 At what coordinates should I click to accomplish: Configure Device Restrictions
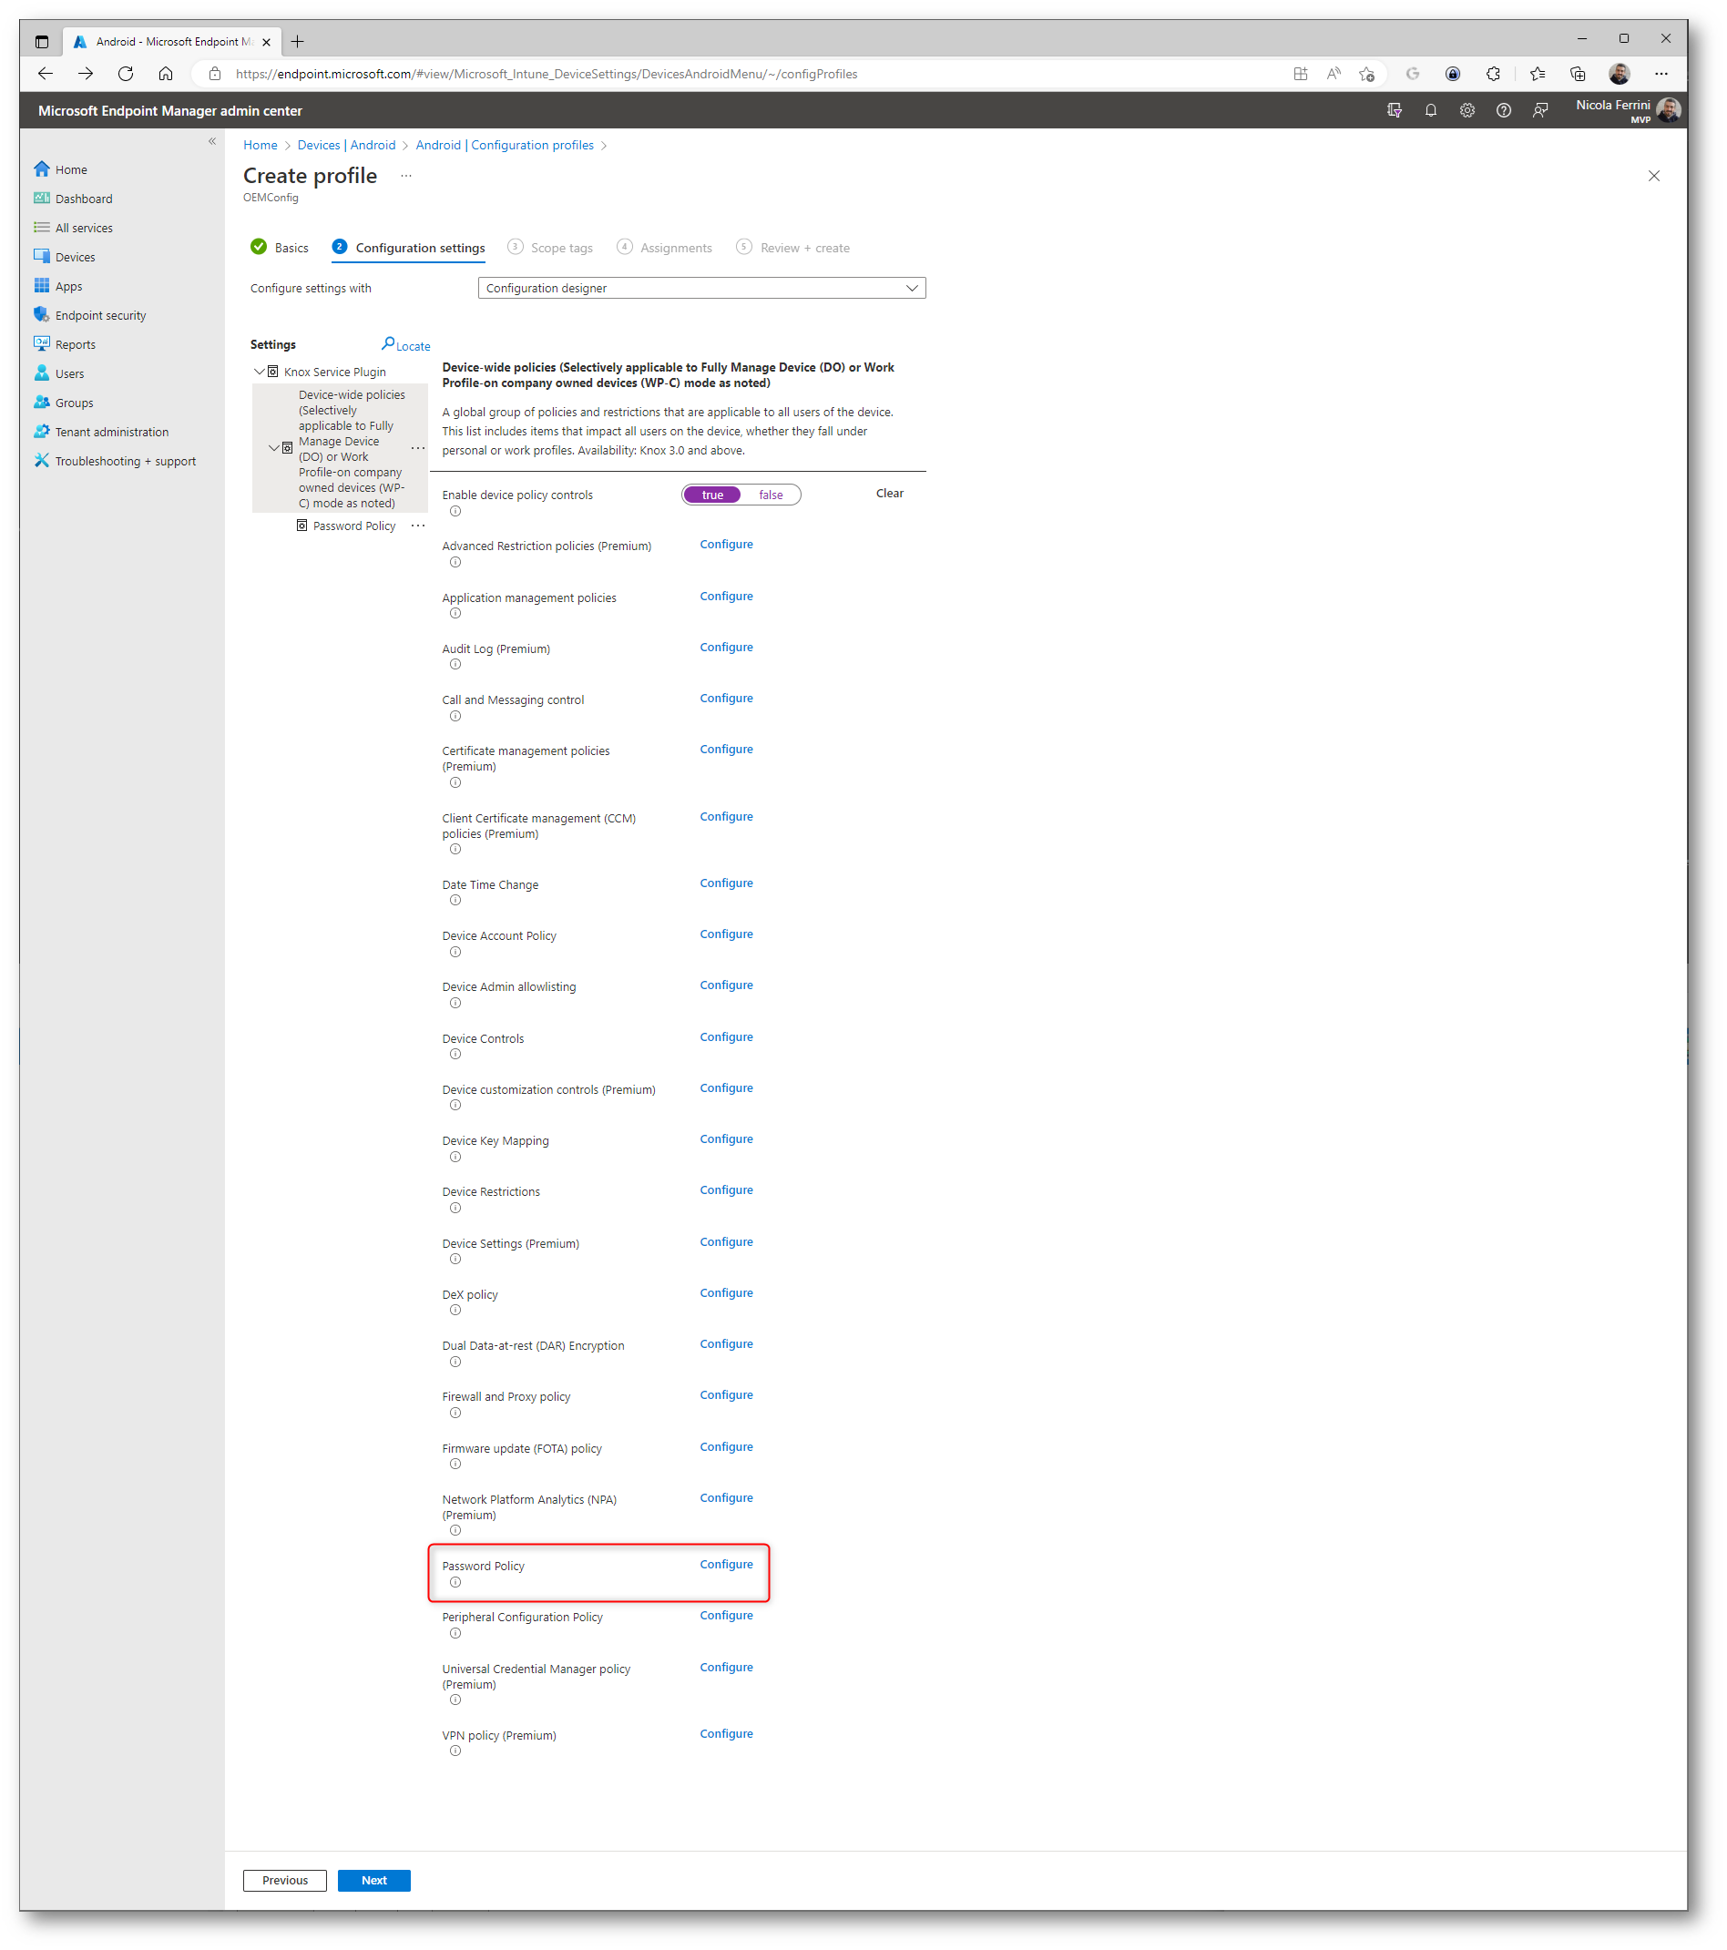pos(726,1190)
